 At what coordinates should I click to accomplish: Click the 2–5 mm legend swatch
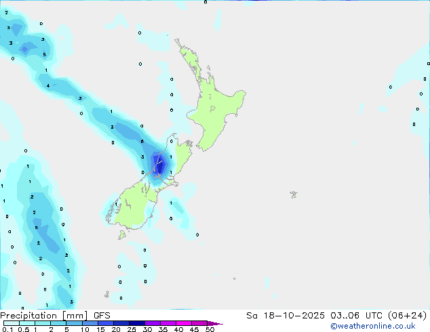click(58, 323)
